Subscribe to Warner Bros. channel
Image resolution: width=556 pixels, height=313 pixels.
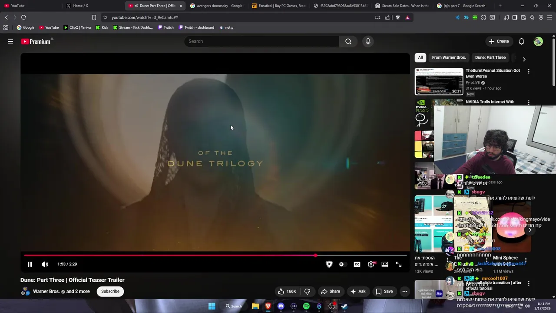point(110,291)
